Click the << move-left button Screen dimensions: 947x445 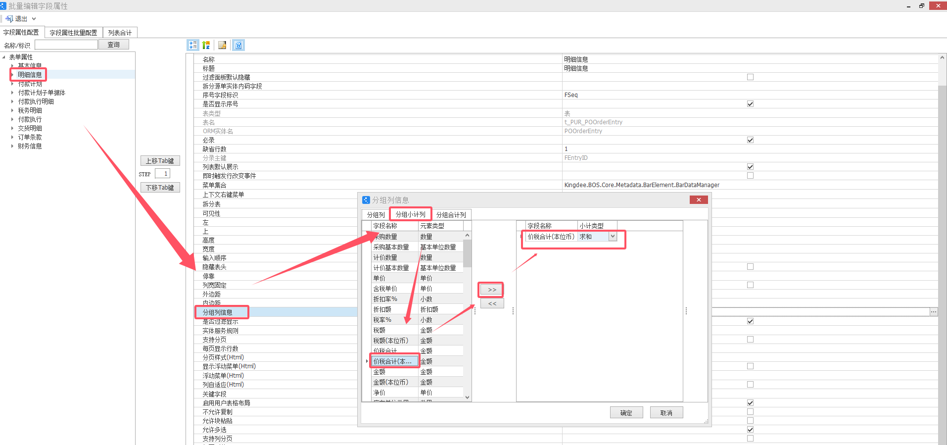click(492, 303)
